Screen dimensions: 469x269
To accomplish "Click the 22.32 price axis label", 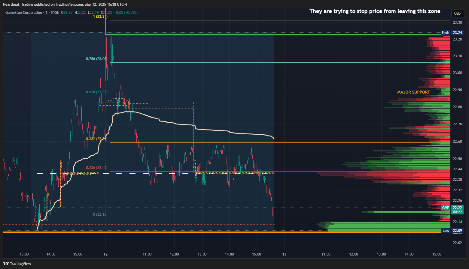I will pyautogui.click(x=457, y=190).
